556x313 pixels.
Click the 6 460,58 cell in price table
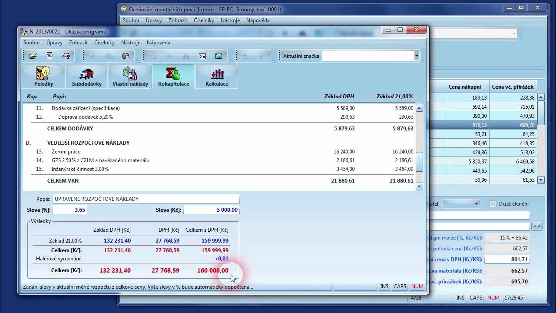(x=514, y=161)
